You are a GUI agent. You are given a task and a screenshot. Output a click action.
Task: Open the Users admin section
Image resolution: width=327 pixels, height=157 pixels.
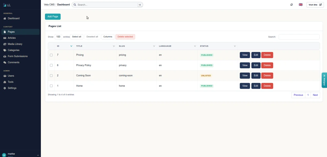(11, 76)
